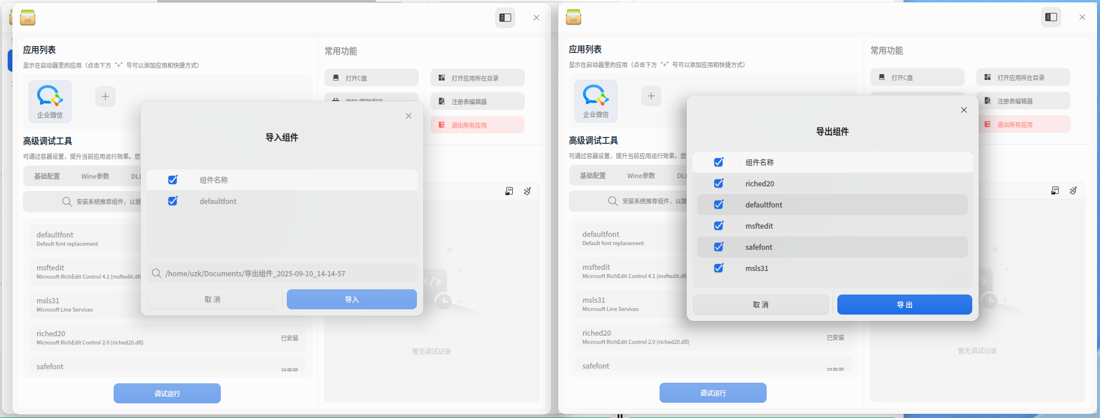Select 企业微信 app icon in the export-dialog window

click(596, 101)
